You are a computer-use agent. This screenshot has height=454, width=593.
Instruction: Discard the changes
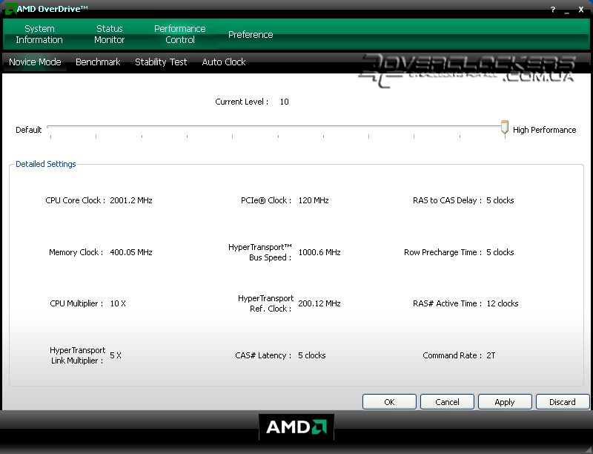(563, 402)
